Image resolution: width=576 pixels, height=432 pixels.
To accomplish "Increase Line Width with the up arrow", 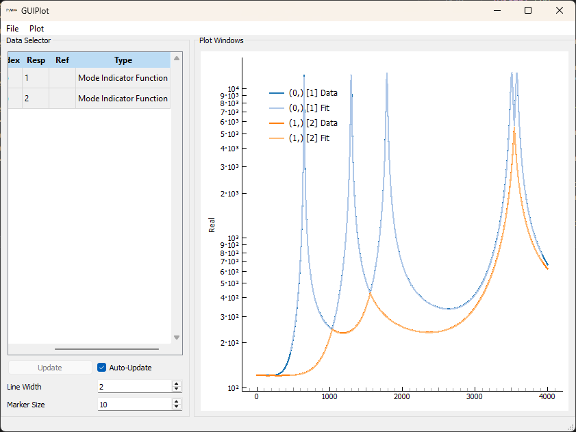I will [x=176, y=384].
